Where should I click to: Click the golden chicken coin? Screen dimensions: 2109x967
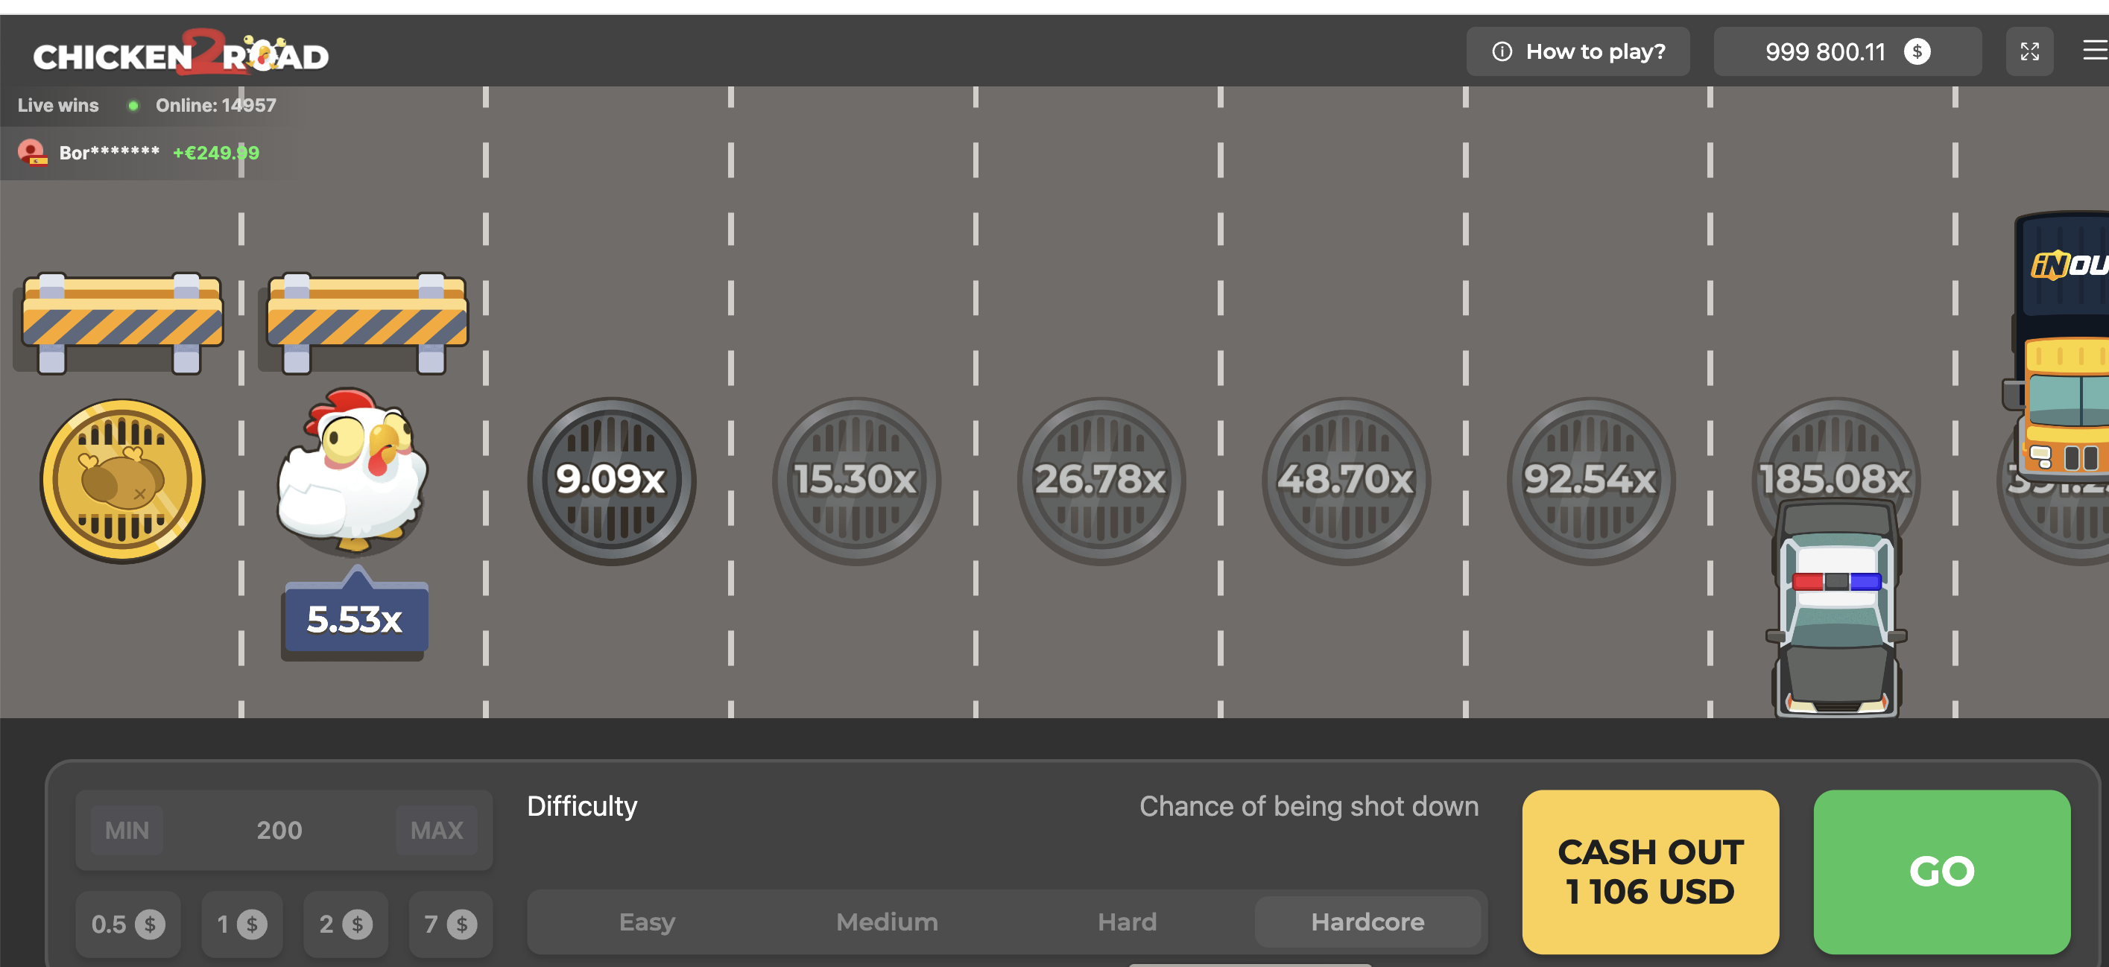123,481
